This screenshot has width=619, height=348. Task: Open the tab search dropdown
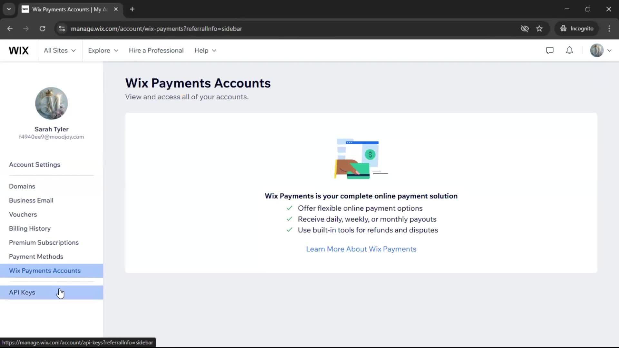9,9
